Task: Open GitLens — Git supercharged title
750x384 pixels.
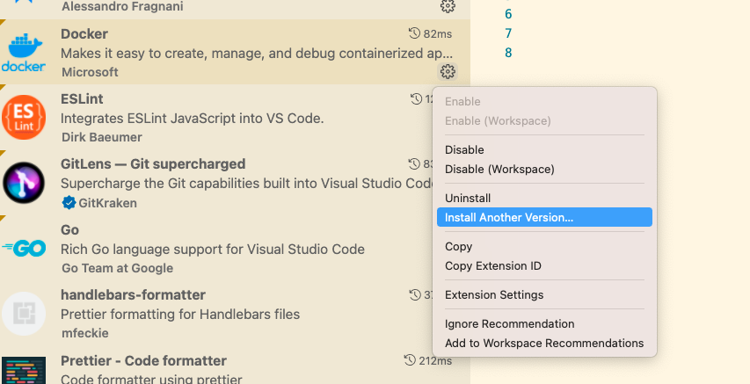Action: (x=153, y=163)
